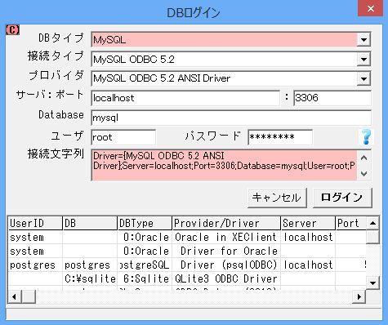Click the blue question mark help icon
Image resolution: width=388 pixels, height=325 pixels.
tap(366, 136)
